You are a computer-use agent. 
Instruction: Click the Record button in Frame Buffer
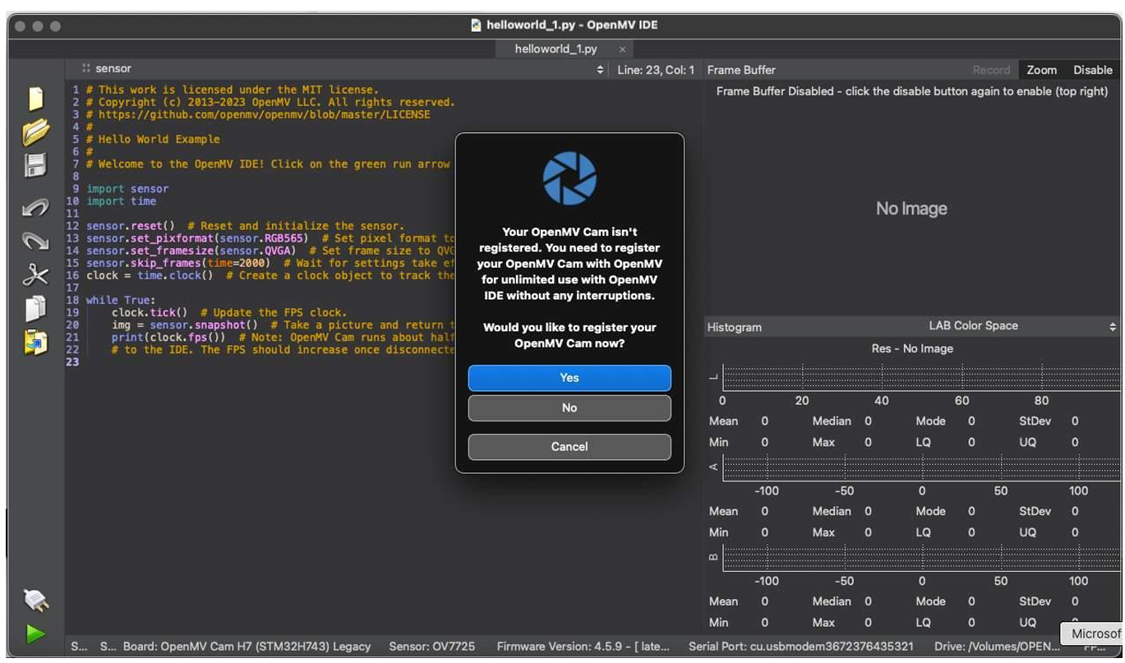[x=991, y=70]
